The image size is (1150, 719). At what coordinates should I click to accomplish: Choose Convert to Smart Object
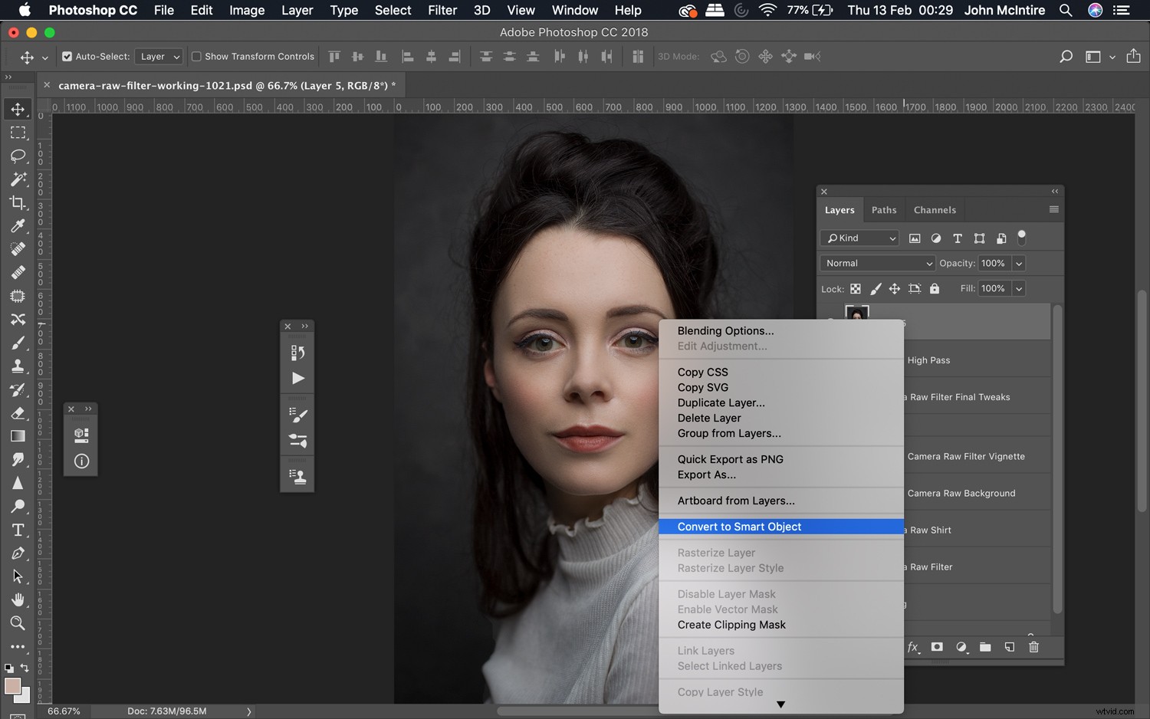point(738,527)
